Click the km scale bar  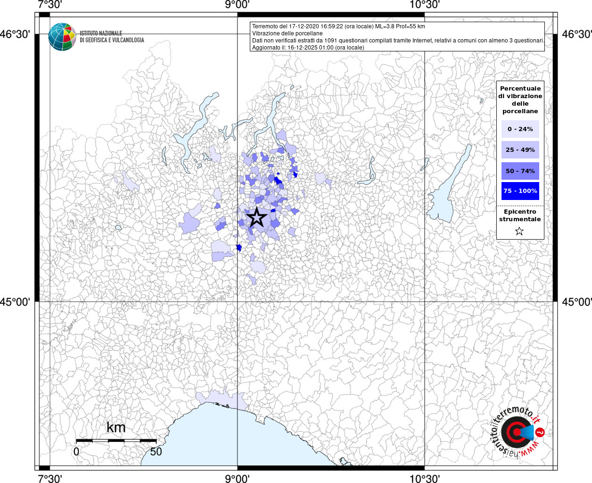116,441
